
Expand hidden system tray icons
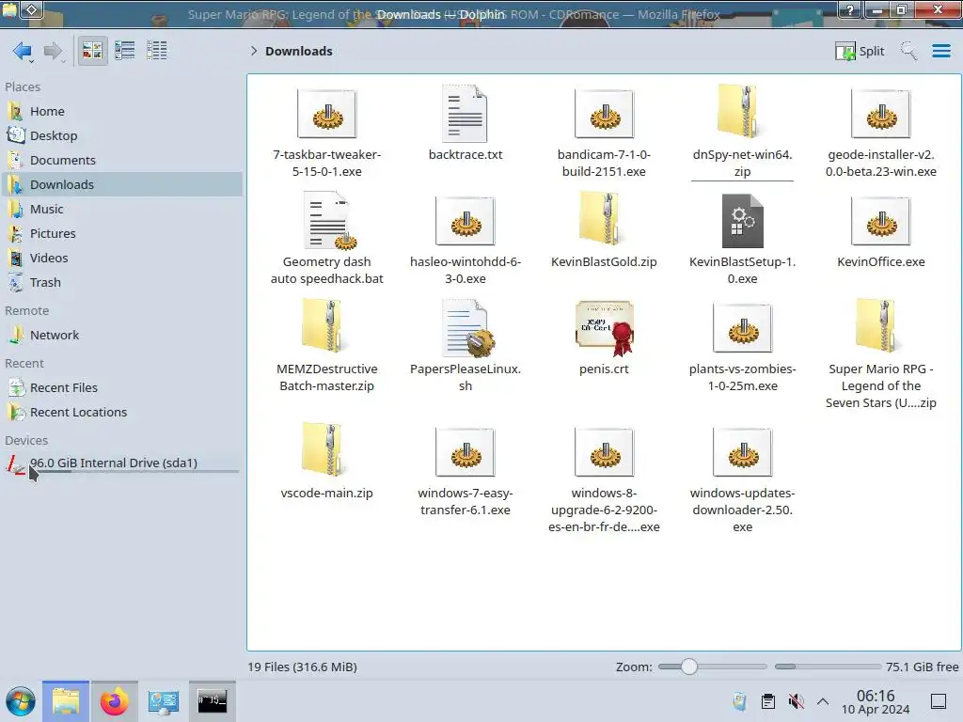[823, 701]
